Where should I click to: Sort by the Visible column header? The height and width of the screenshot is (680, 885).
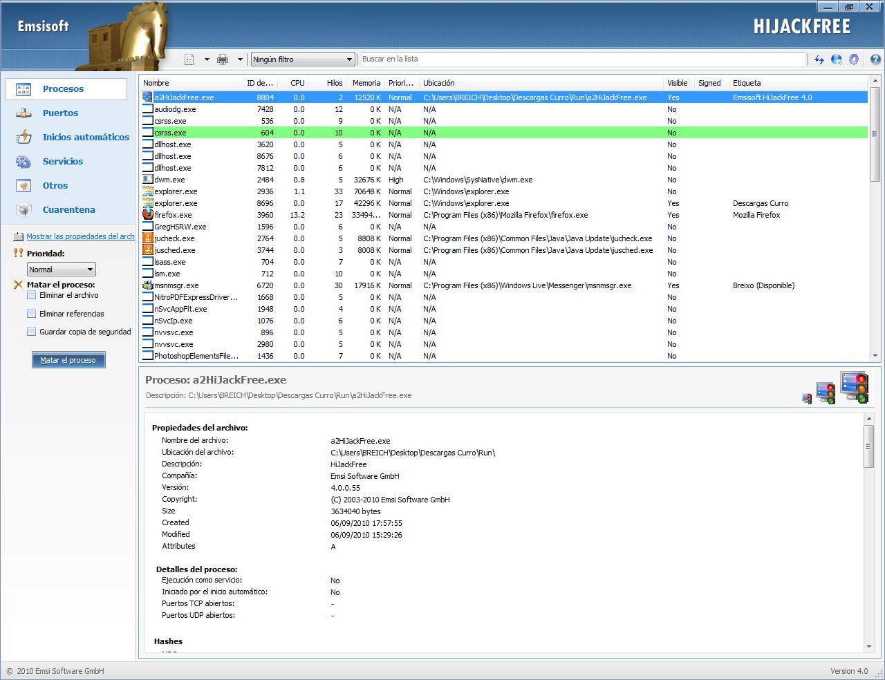pyautogui.click(x=678, y=83)
